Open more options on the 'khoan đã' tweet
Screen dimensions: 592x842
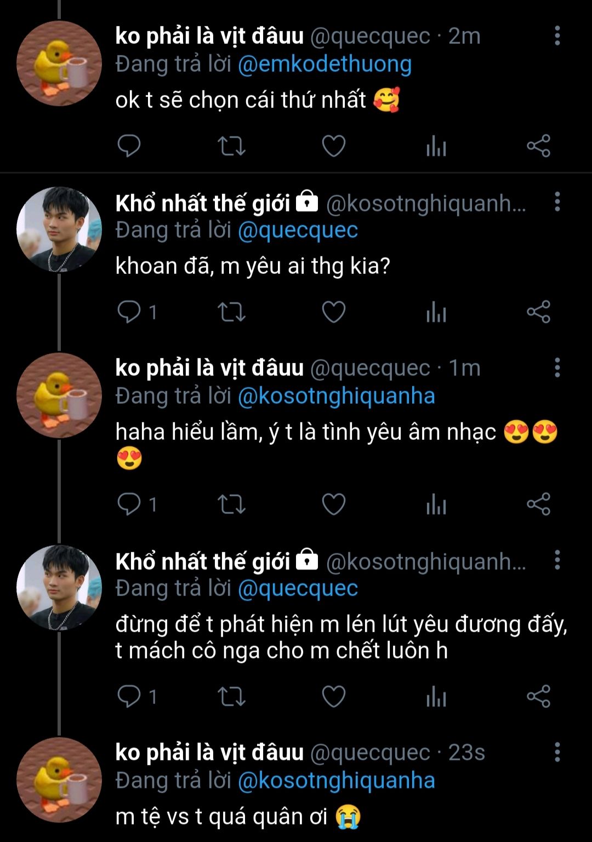coord(557,202)
